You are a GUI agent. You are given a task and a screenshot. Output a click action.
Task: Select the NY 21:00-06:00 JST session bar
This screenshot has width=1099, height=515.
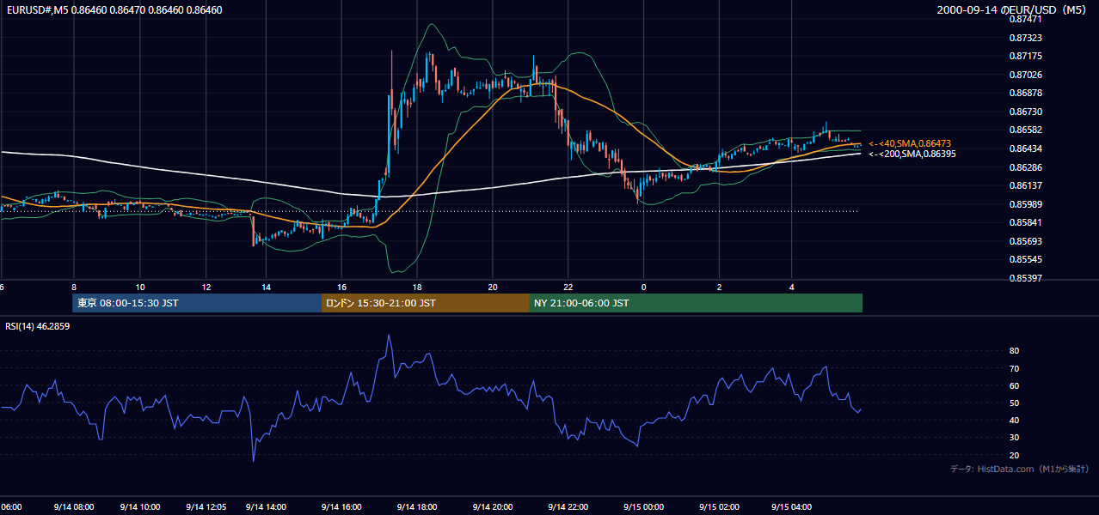pos(696,303)
